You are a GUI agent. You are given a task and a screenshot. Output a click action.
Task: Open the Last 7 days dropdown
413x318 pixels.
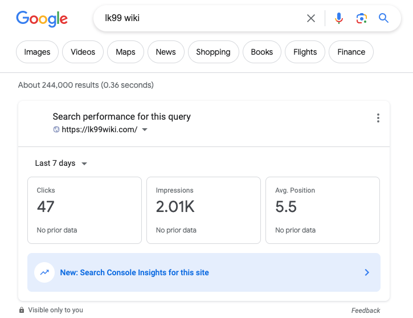[61, 164]
